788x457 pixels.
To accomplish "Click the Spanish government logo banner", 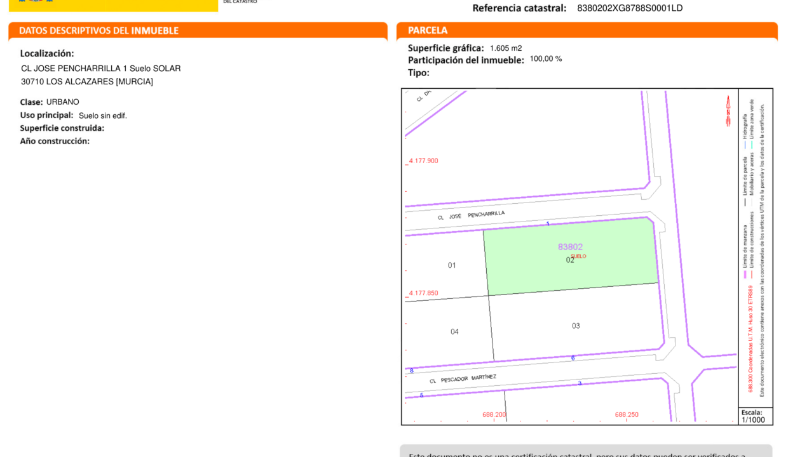I will [x=113, y=5].
